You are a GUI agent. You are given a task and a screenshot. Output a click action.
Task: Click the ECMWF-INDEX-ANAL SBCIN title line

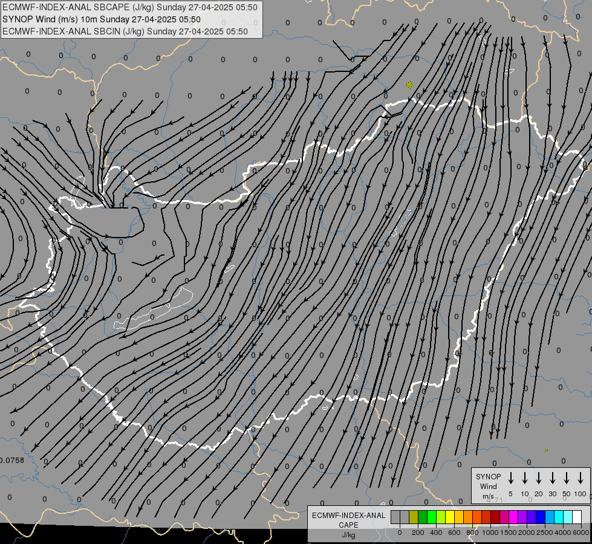(x=125, y=31)
